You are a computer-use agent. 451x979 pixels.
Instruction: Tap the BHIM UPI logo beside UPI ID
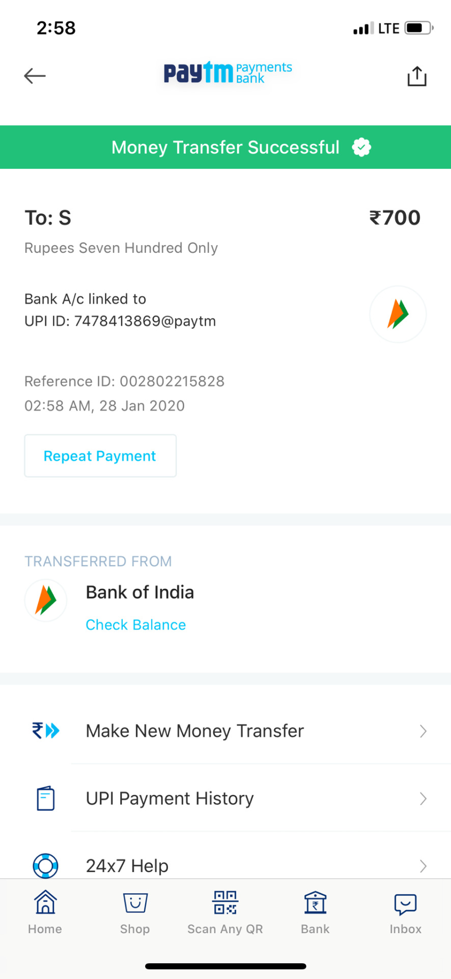coord(398,314)
